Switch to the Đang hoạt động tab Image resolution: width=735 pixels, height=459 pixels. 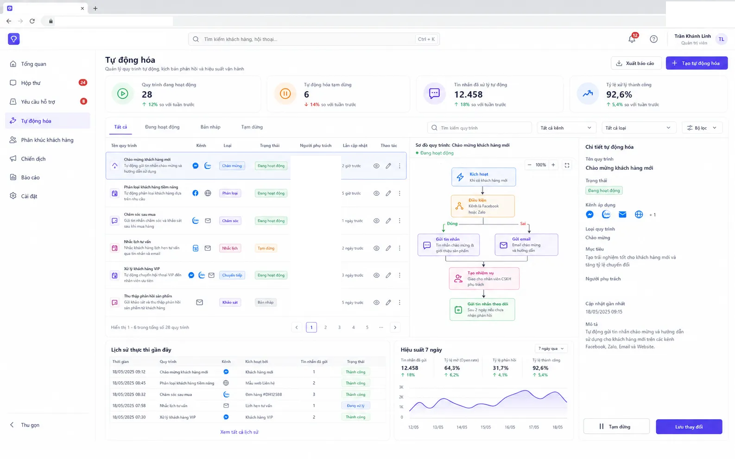click(162, 127)
